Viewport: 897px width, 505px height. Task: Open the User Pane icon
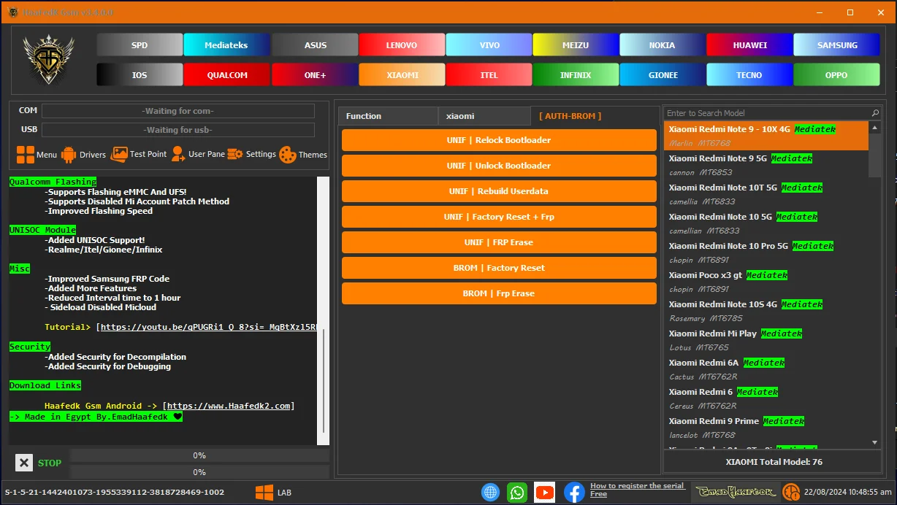[x=178, y=155]
